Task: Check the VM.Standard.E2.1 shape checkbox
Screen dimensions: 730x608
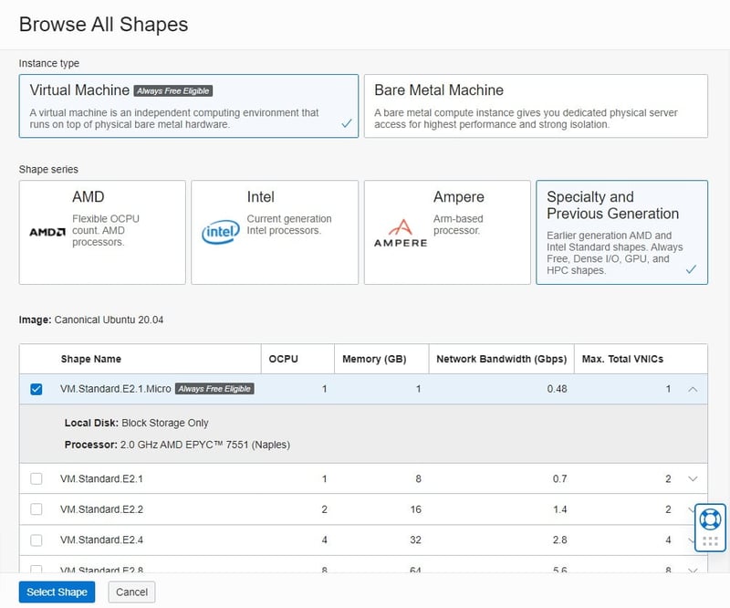Action: [36, 478]
